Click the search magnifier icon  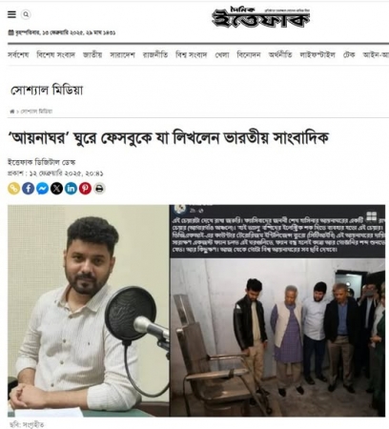(x=26, y=14)
